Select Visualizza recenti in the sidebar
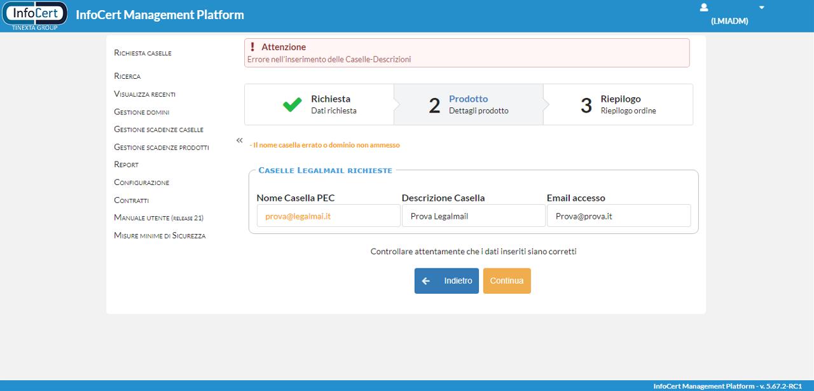Image resolution: width=814 pixels, height=391 pixels. [144, 94]
